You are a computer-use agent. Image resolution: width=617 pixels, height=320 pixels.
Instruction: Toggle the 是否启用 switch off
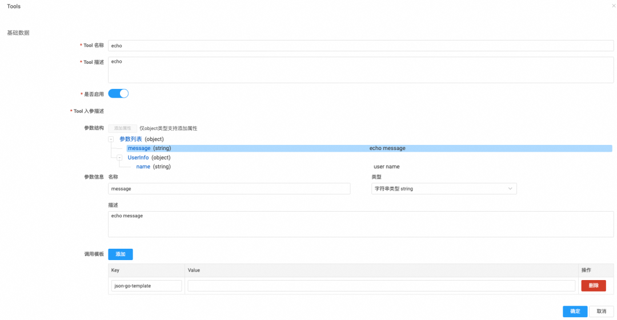point(118,94)
